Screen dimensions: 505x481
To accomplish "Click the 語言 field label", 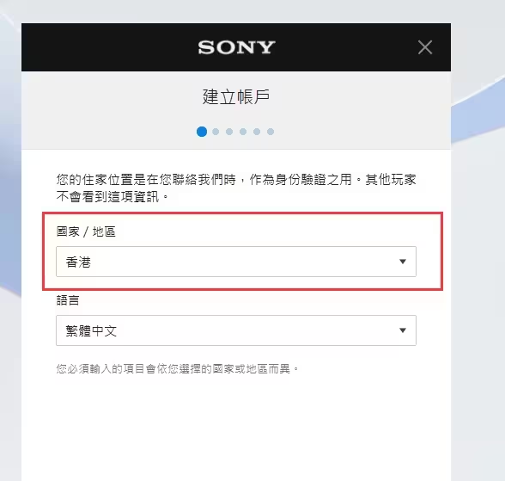I will click(x=68, y=300).
